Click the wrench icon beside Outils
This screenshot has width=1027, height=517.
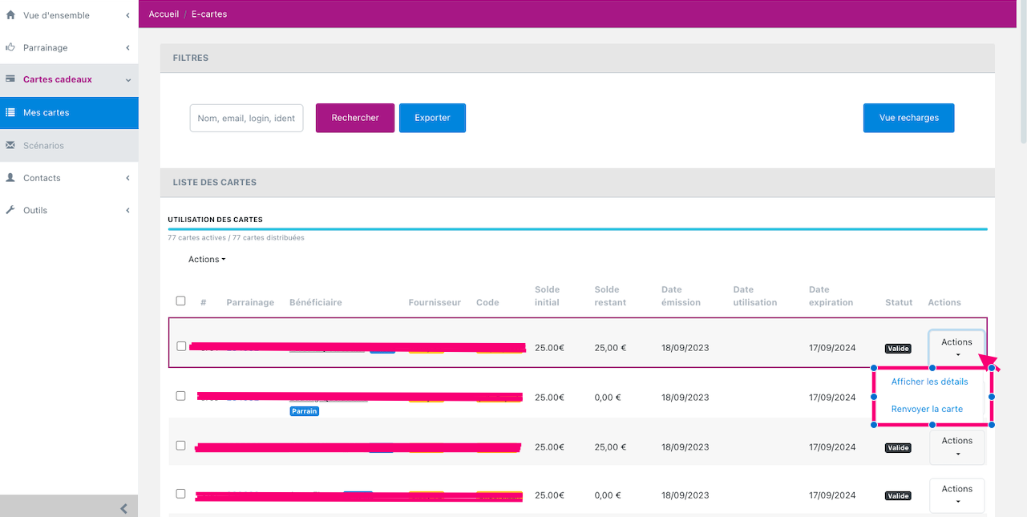pyautogui.click(x=10, y=210)
